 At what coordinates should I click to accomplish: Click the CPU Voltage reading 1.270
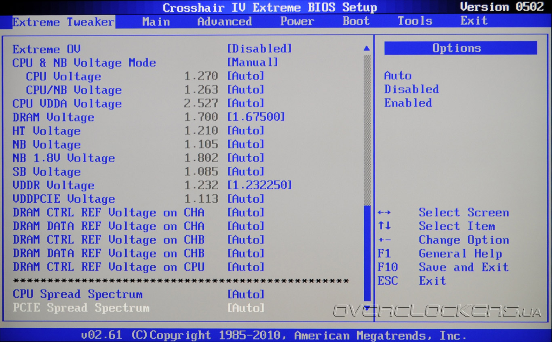pos(201,76)
